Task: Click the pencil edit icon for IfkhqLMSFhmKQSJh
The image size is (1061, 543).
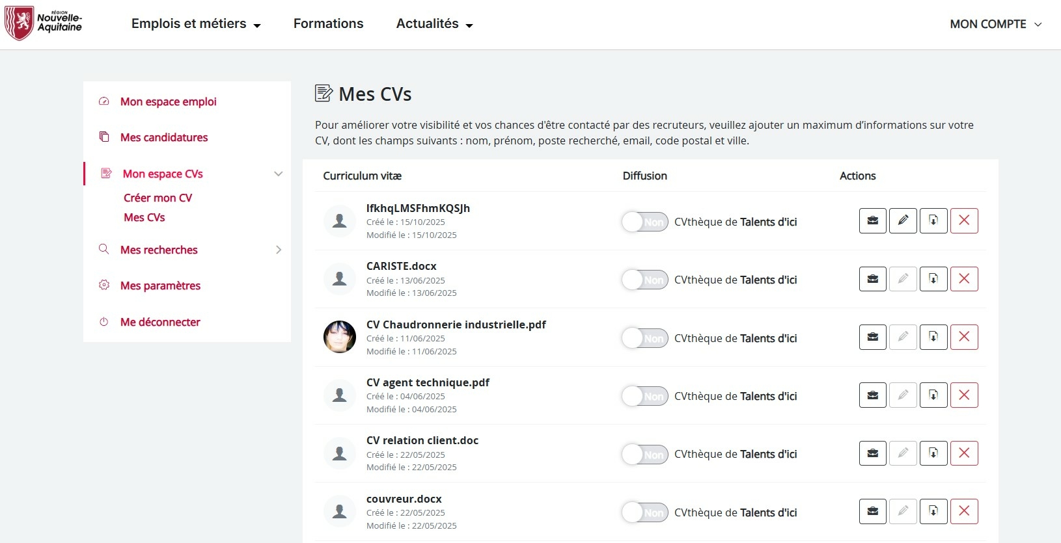Action: 903,221
